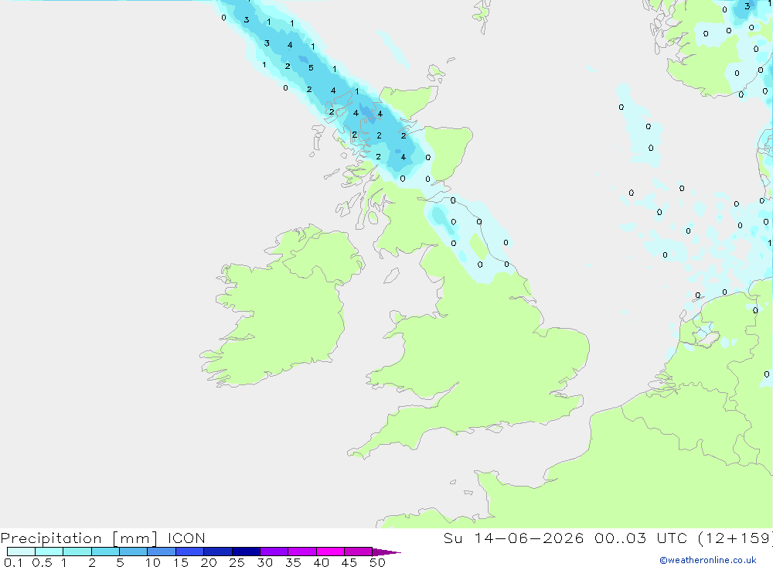The image size is (773, 567).
Task: Click the '5' precipitation value on the map
Action: click(x=311, y=67)
